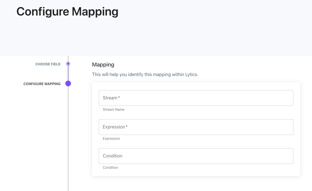This screenshot has width=312, height=191.
Task: Click the Mapping section heading
Action: pos(103,65)
